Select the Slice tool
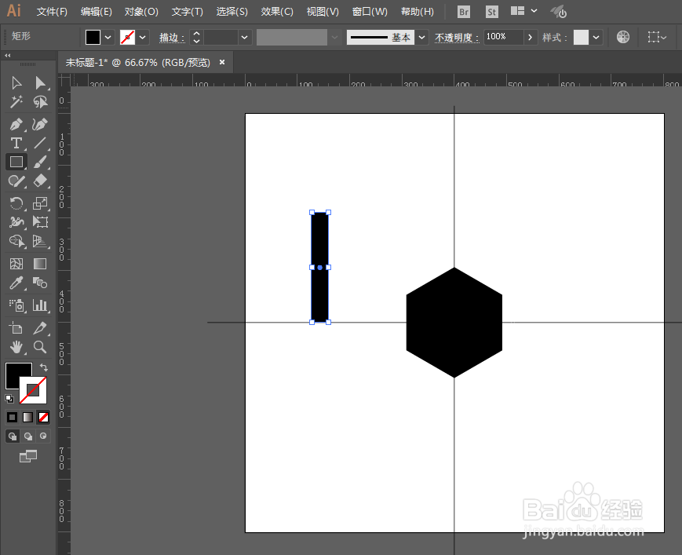 [x=41, y=328]
